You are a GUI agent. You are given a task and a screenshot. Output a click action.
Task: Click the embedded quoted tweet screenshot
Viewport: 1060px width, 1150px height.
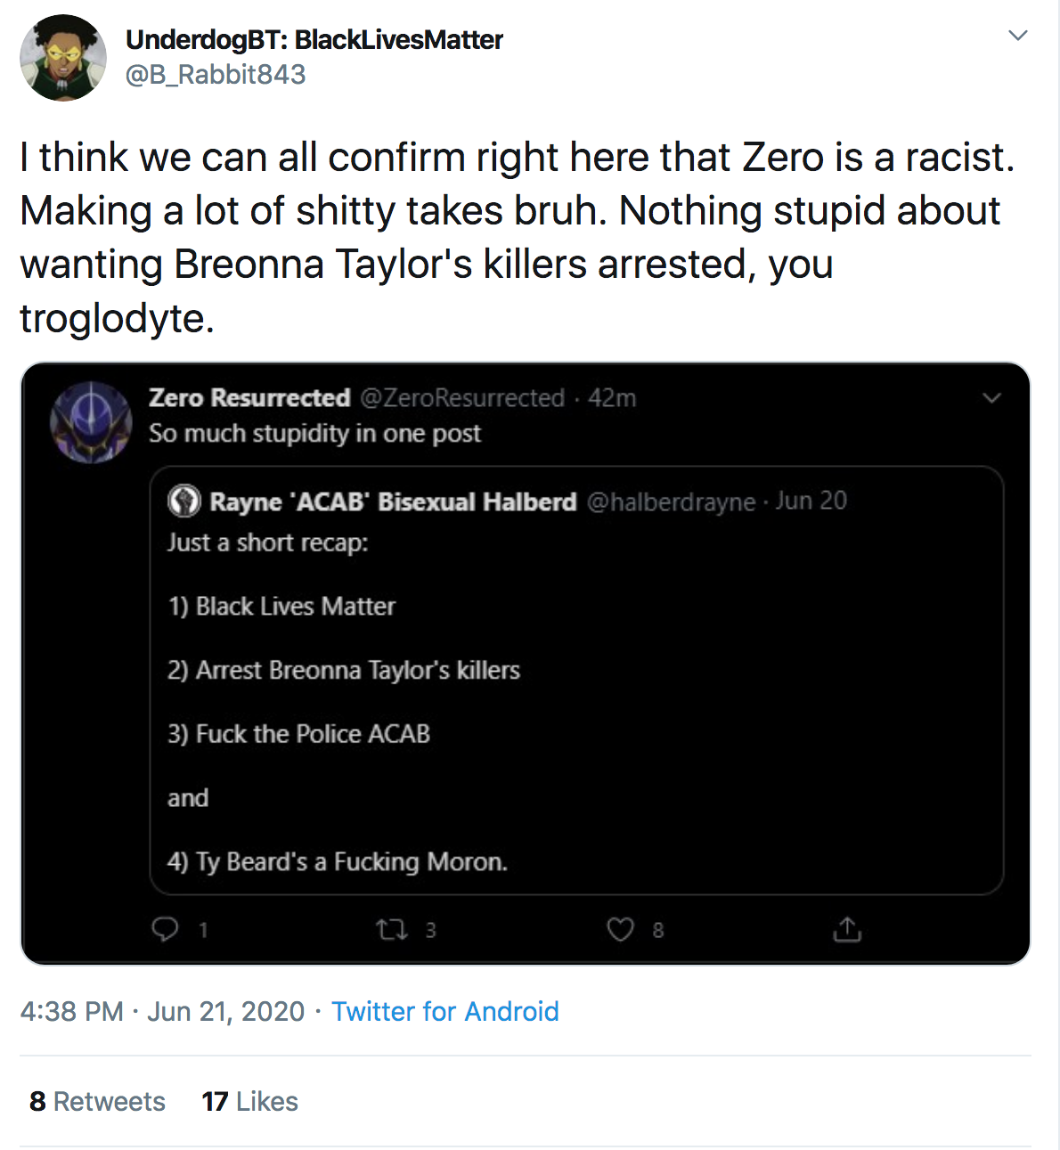526,664
